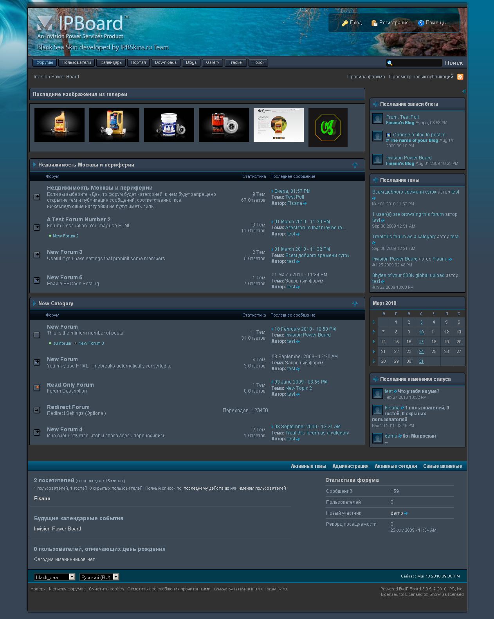Open the Правила форума link
Screen dimensions: 494x619
366,77
